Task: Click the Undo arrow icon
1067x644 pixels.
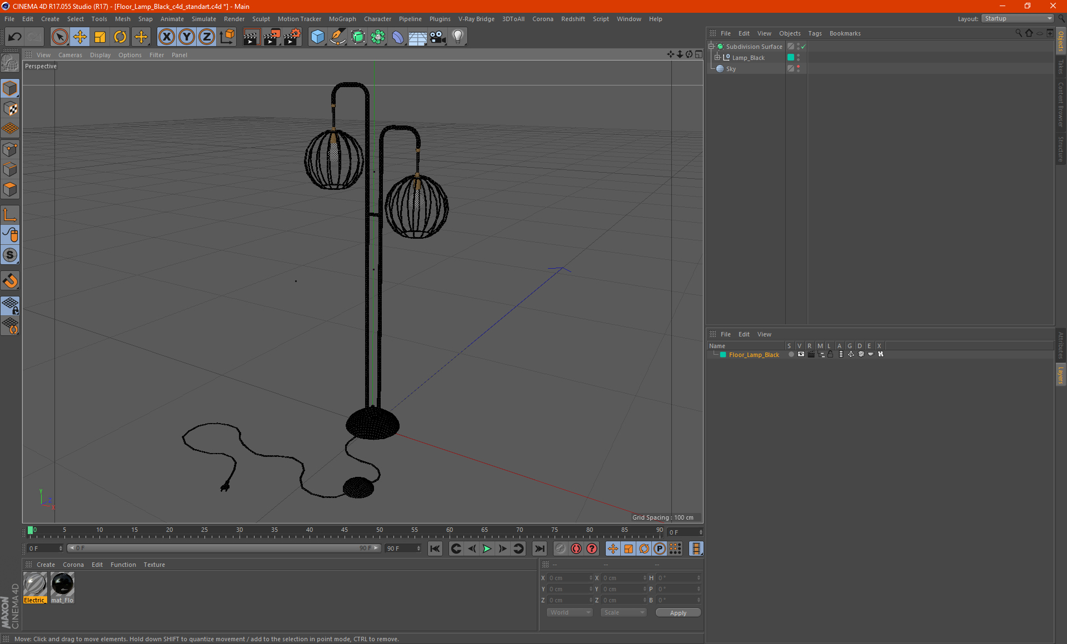Action: tap(14, 37)
